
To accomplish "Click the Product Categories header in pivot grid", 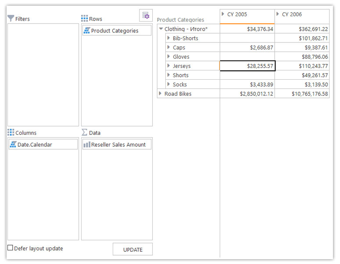I will [180, 20].
